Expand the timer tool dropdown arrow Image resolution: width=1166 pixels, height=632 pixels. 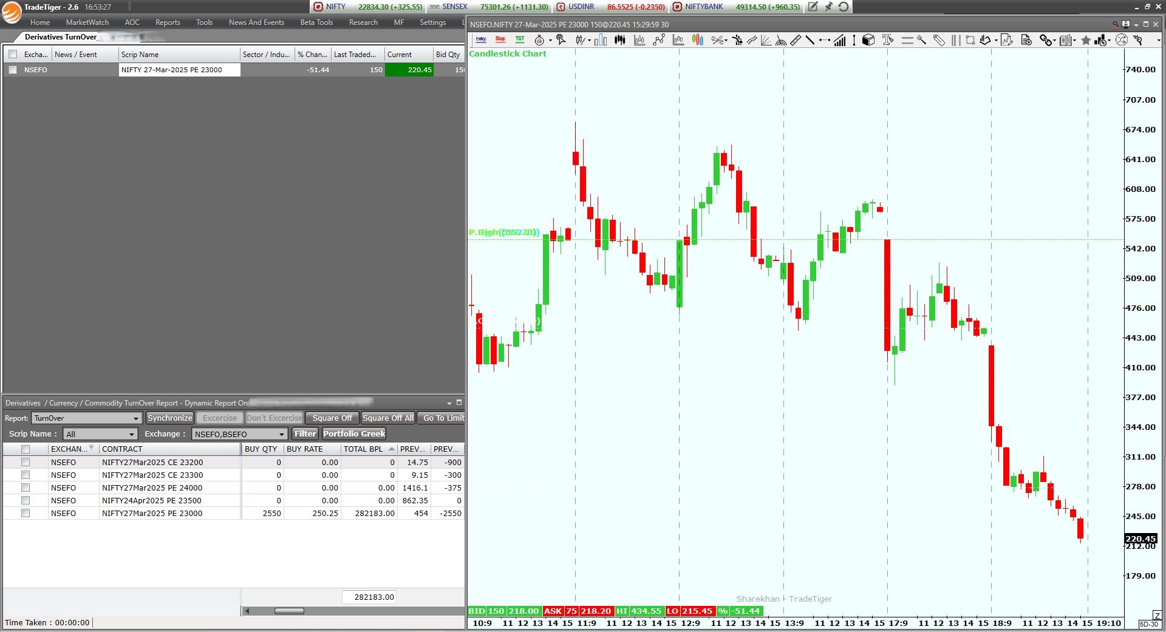[550, 41]
